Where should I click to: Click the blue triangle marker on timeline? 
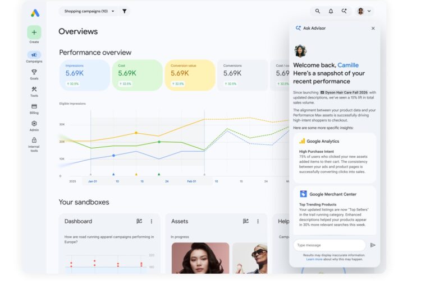tap(113, 174)
